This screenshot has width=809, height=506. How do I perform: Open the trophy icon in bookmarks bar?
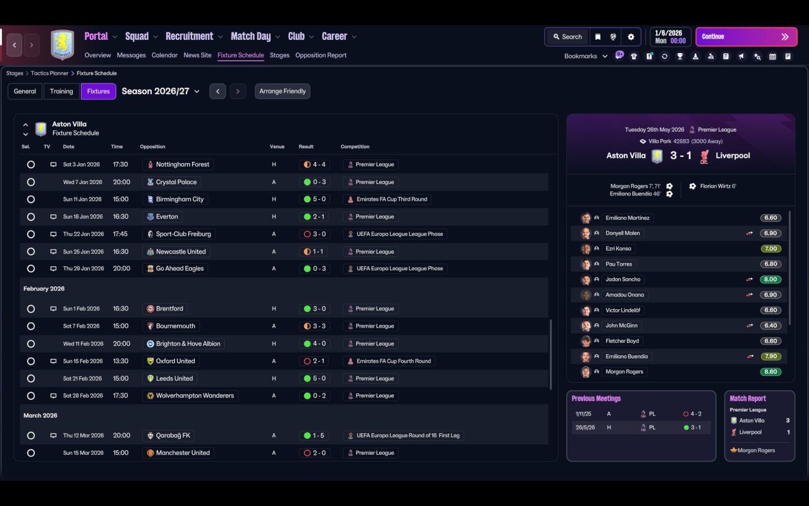[680, 56]
